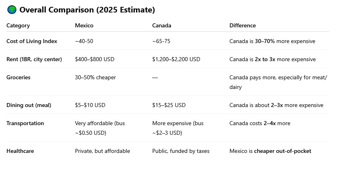This screenshot has height=171, width=340.
Task: Click the Rent (1BR, city center) label
Action: pos(34,59)
